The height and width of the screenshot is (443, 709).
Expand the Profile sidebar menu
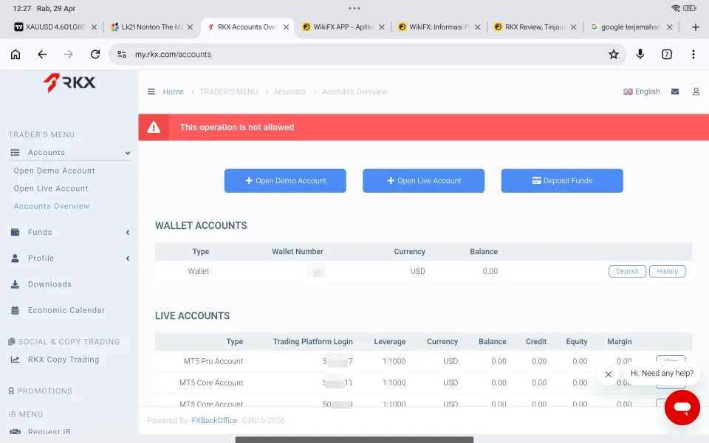coord(70,258)
